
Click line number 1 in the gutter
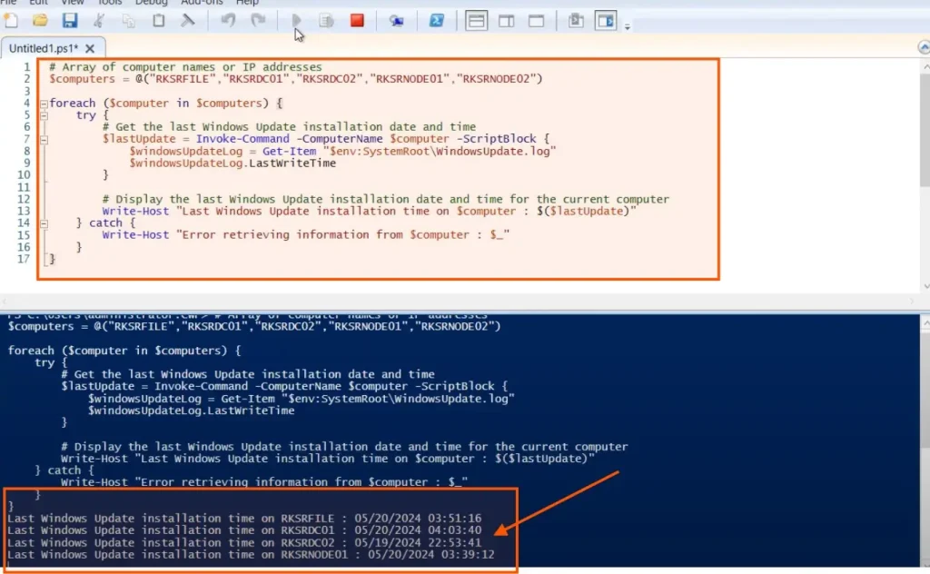coord(26,67)
